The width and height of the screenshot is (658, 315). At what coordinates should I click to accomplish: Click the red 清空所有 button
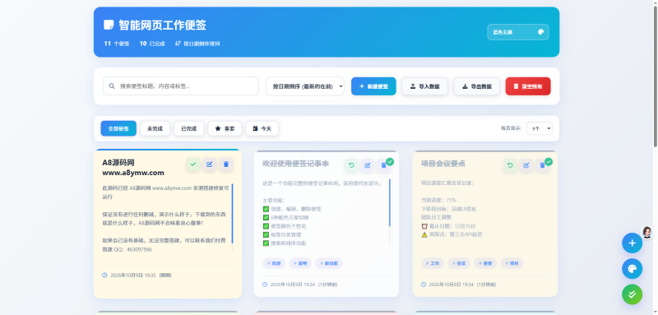[x=528, y=86]
